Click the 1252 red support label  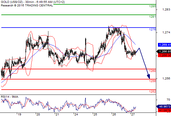coord(152,91)
